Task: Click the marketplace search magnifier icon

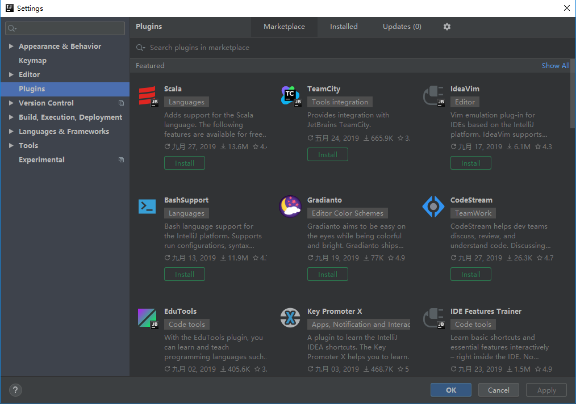Action: click(x=140, y=48)
